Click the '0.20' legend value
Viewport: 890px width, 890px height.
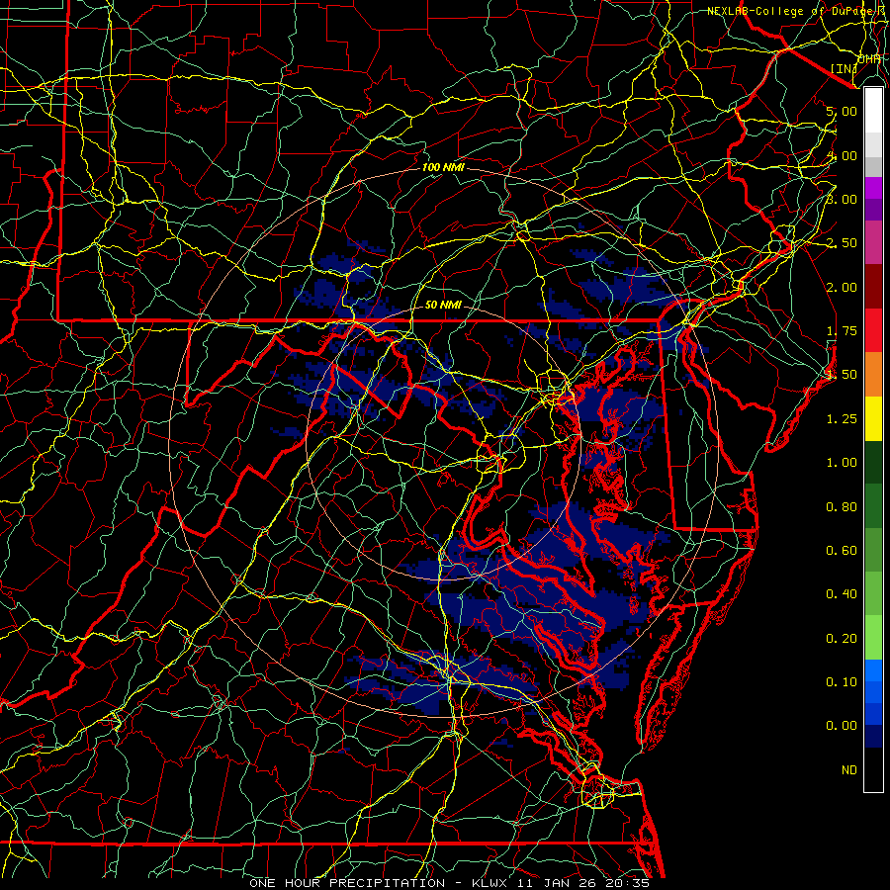click(842, 639)
